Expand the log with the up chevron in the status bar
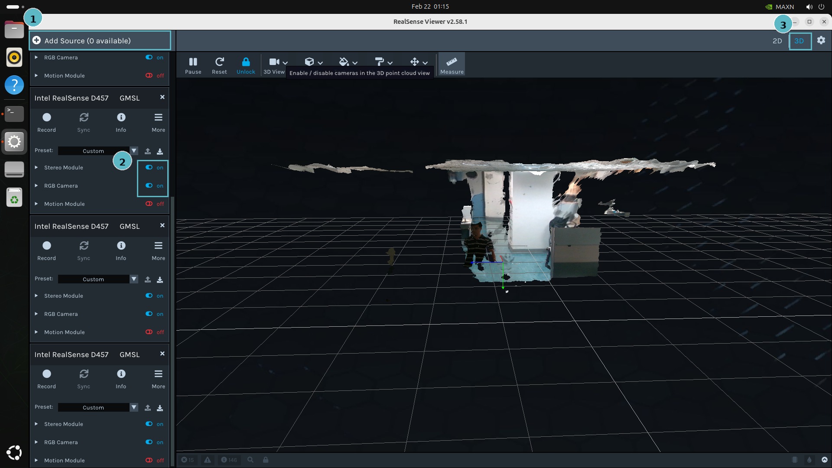832x468 pixels. click(824, 460)
